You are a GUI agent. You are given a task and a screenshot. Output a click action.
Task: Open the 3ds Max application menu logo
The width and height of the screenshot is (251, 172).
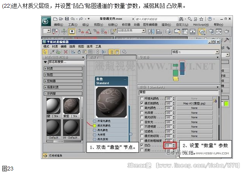46,21
